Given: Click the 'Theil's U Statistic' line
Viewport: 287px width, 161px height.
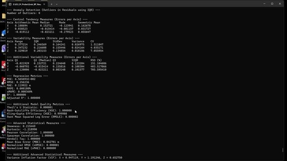Looking at the screenshot, I should pos(30,107).
